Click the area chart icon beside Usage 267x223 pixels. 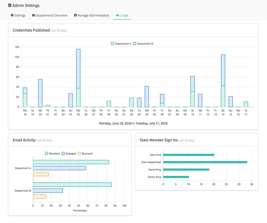click(117, 16)
